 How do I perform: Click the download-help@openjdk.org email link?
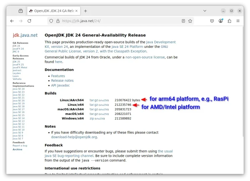74,137
